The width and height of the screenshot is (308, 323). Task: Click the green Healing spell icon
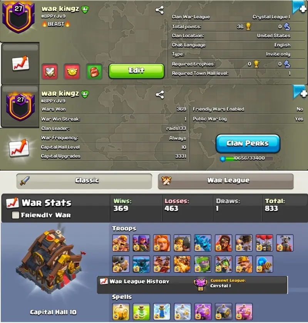(141, 311)
